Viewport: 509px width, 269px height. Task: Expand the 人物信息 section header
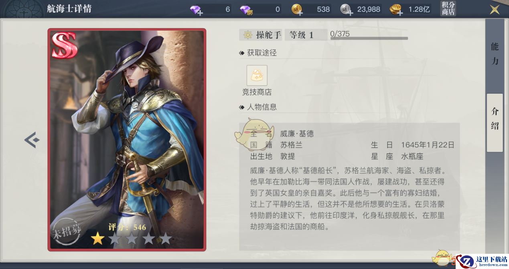(258, 107)
